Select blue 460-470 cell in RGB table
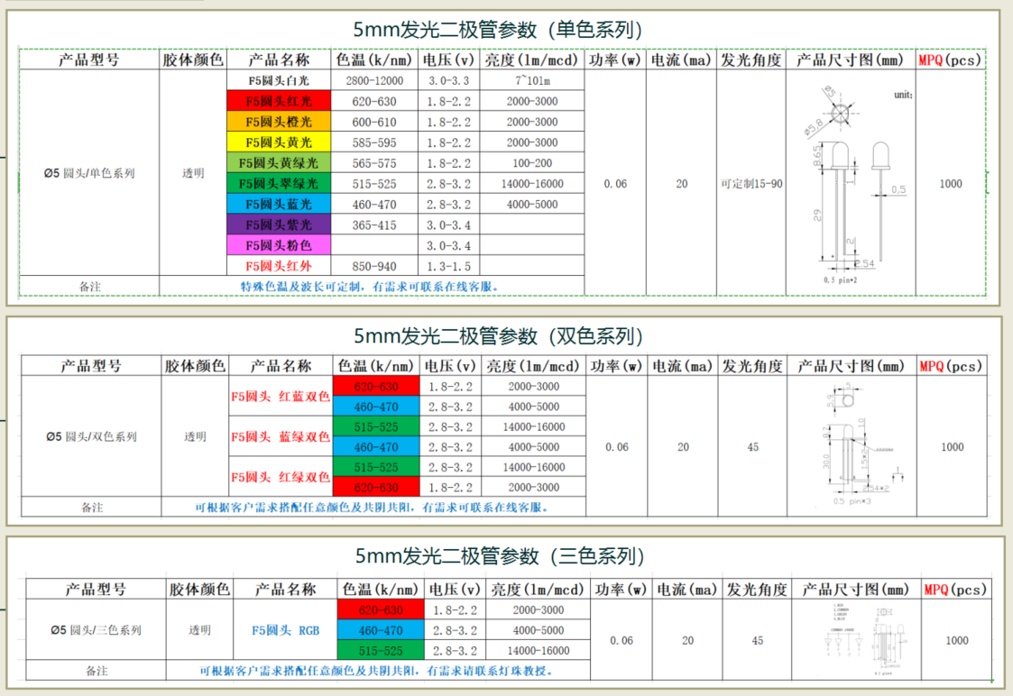 click(x=381, y=630)
